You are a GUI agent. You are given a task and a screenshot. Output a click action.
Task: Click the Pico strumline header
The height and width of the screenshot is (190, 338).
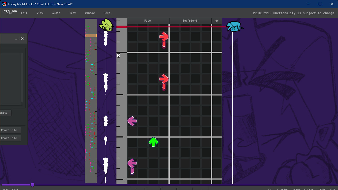click(x=148, y=21)
